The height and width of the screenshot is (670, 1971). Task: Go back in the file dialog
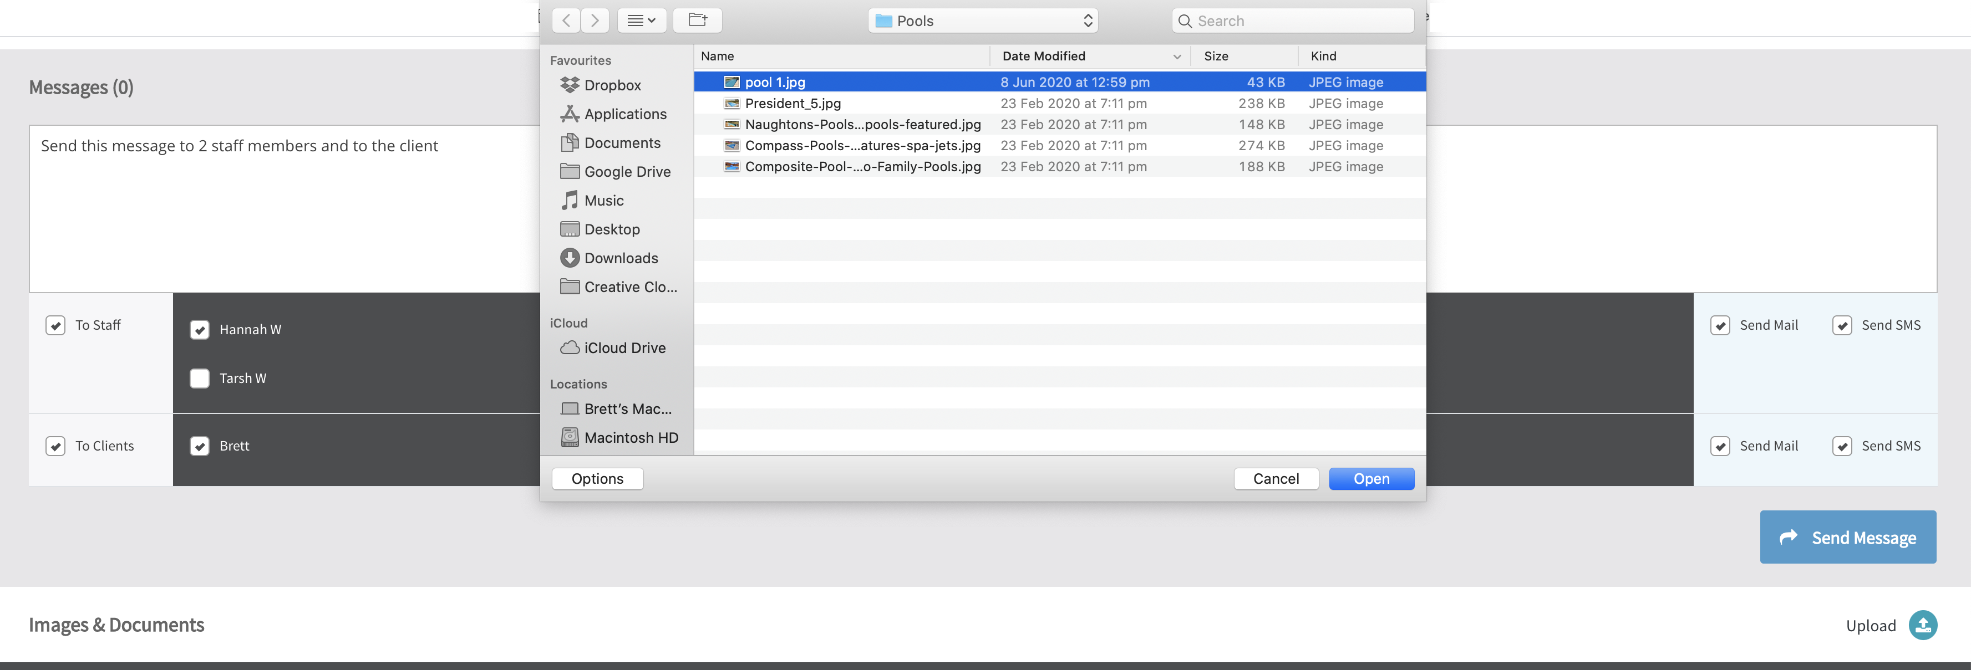pos(566,21)
